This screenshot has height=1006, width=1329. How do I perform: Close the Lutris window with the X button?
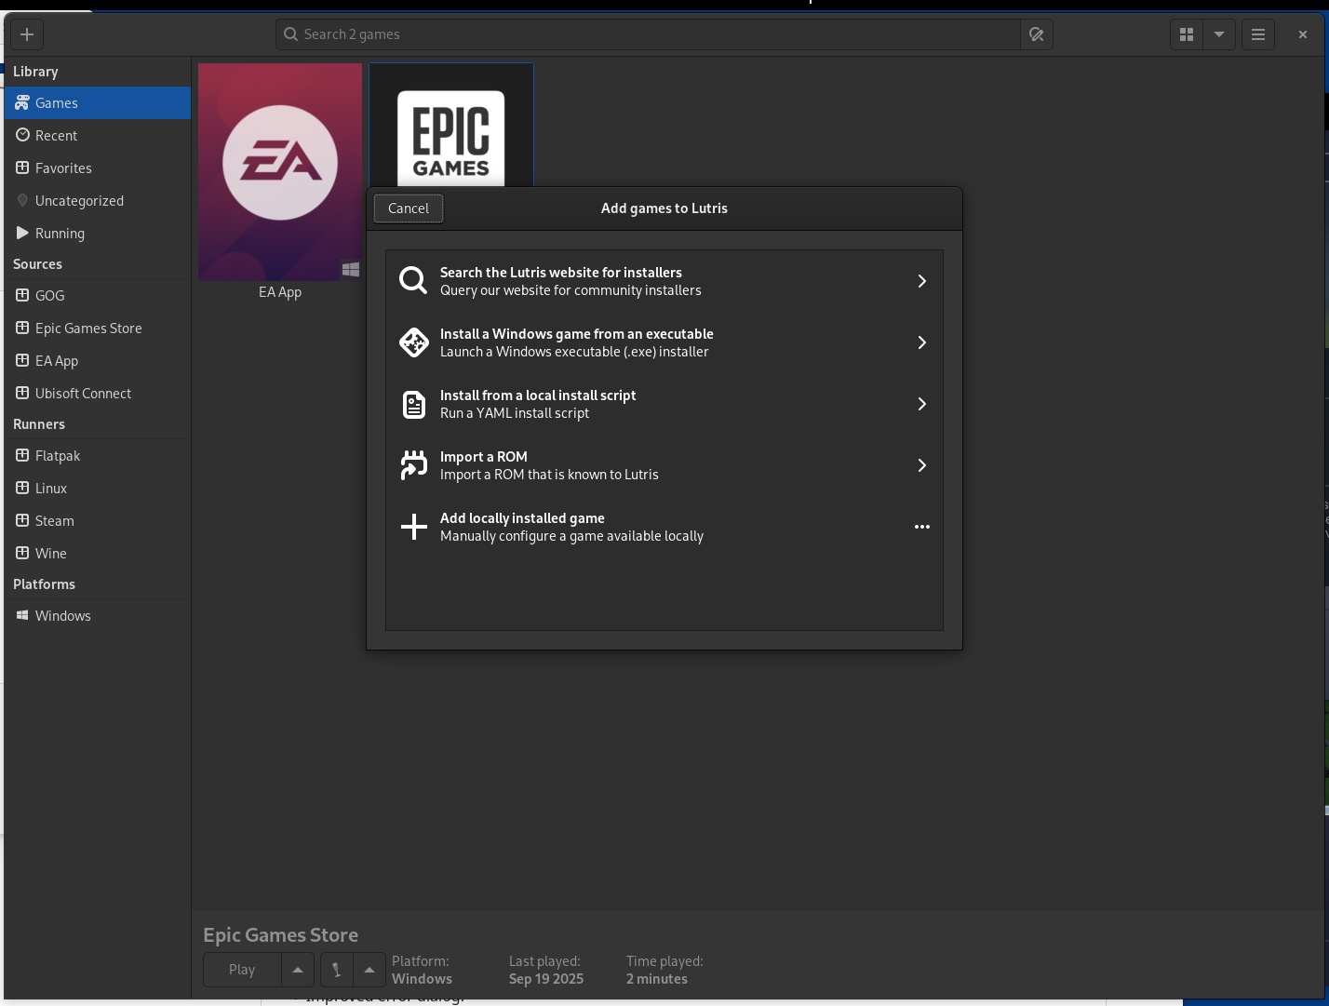tap(1303, 34)
